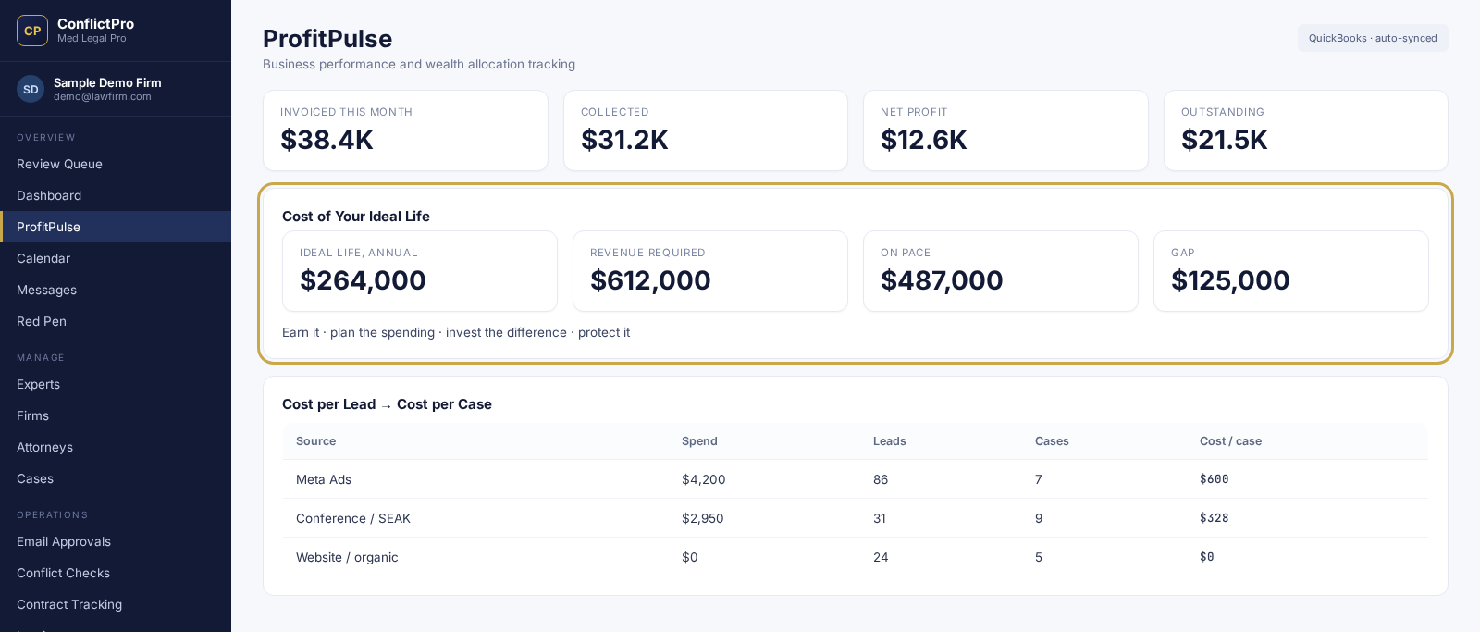Open the Review Queue page

[116, 164]
